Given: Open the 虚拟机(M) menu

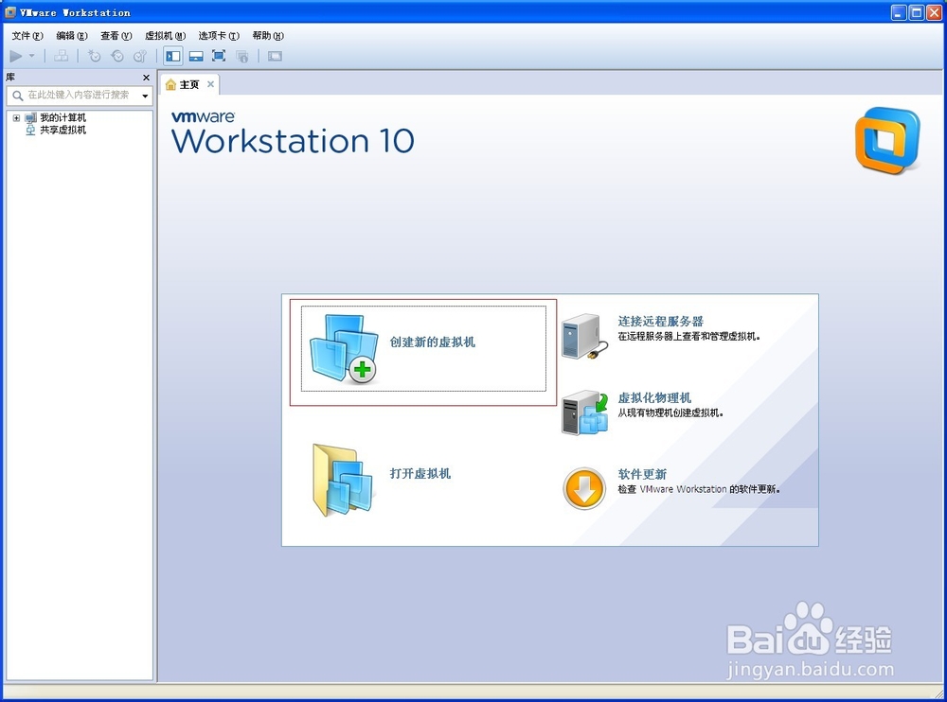Looking at the screenshot, I should [x=165, y=36].
